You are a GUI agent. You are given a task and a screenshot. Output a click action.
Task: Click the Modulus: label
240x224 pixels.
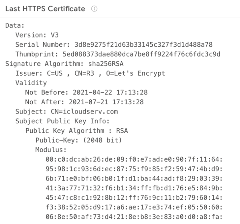click(x=51, y=150)
